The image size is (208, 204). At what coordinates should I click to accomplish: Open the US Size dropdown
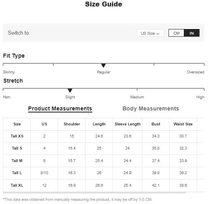click(x=150, y=33)
